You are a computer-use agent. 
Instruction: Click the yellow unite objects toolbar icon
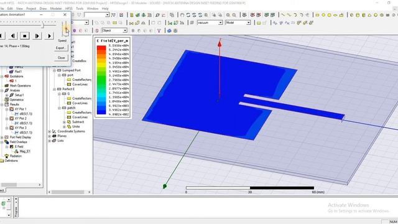click(x=114, y=23)
